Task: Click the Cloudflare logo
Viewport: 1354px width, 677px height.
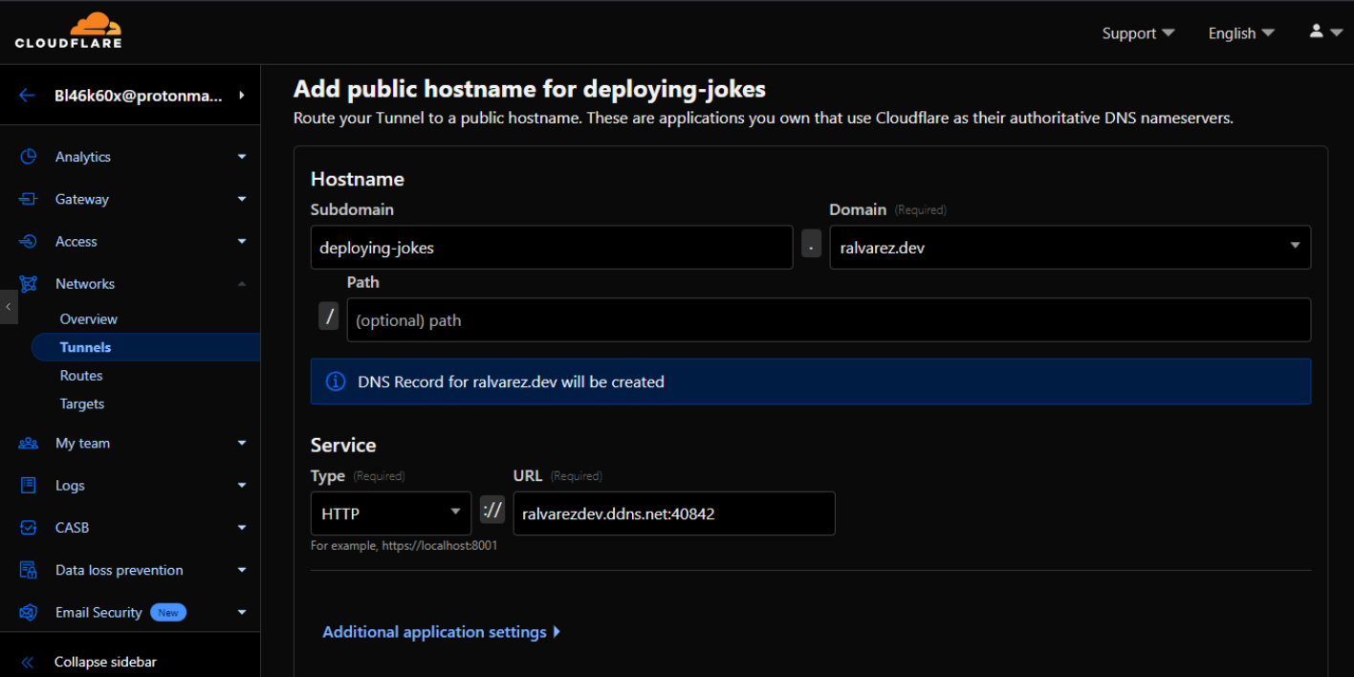Action: [68, 31]
